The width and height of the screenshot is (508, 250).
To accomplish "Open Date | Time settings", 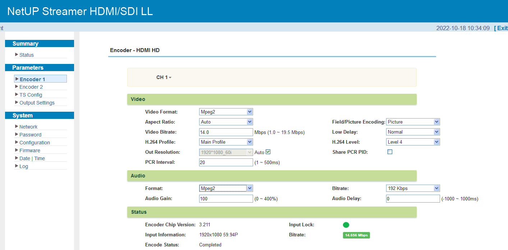I will click(x=32, y=158).
